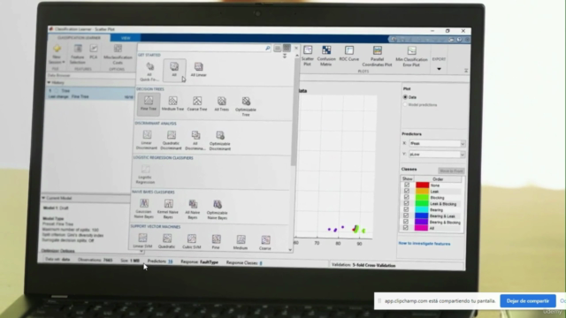566x318 pixels.
Task: Choose the Linear SVM model
Action: (x=142, y=241)
